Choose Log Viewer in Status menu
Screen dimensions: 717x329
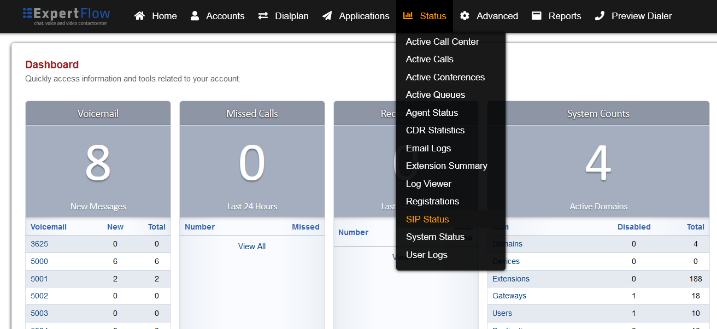point(428,184)
